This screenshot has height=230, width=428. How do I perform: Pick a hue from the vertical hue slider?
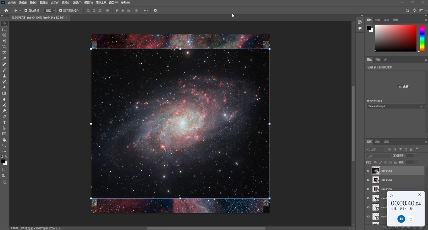coord(422,38)
